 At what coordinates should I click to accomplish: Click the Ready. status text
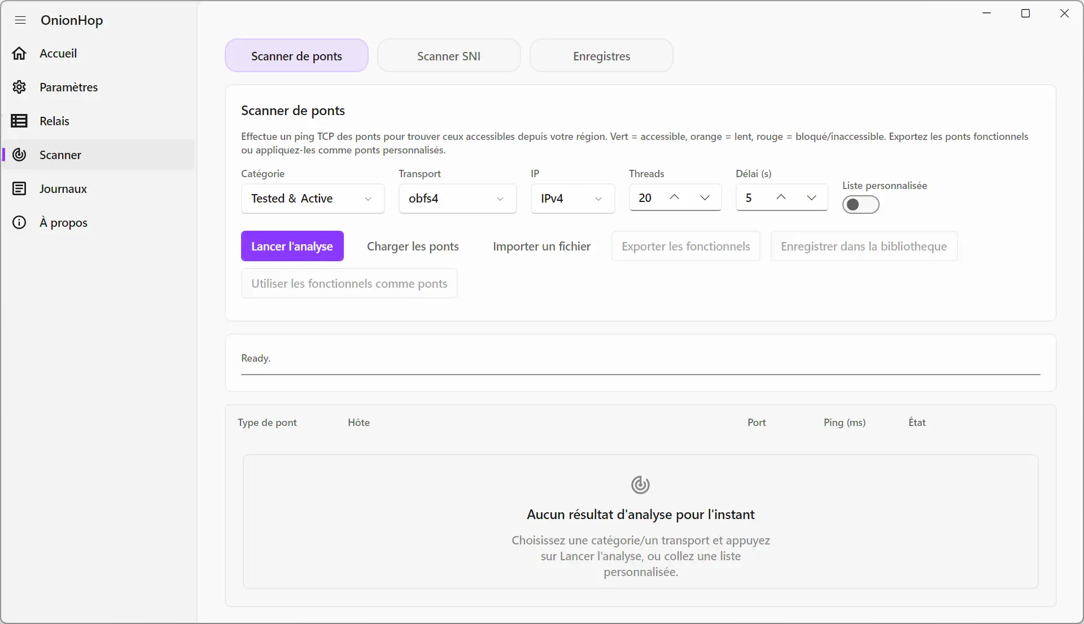coord(256,358)
